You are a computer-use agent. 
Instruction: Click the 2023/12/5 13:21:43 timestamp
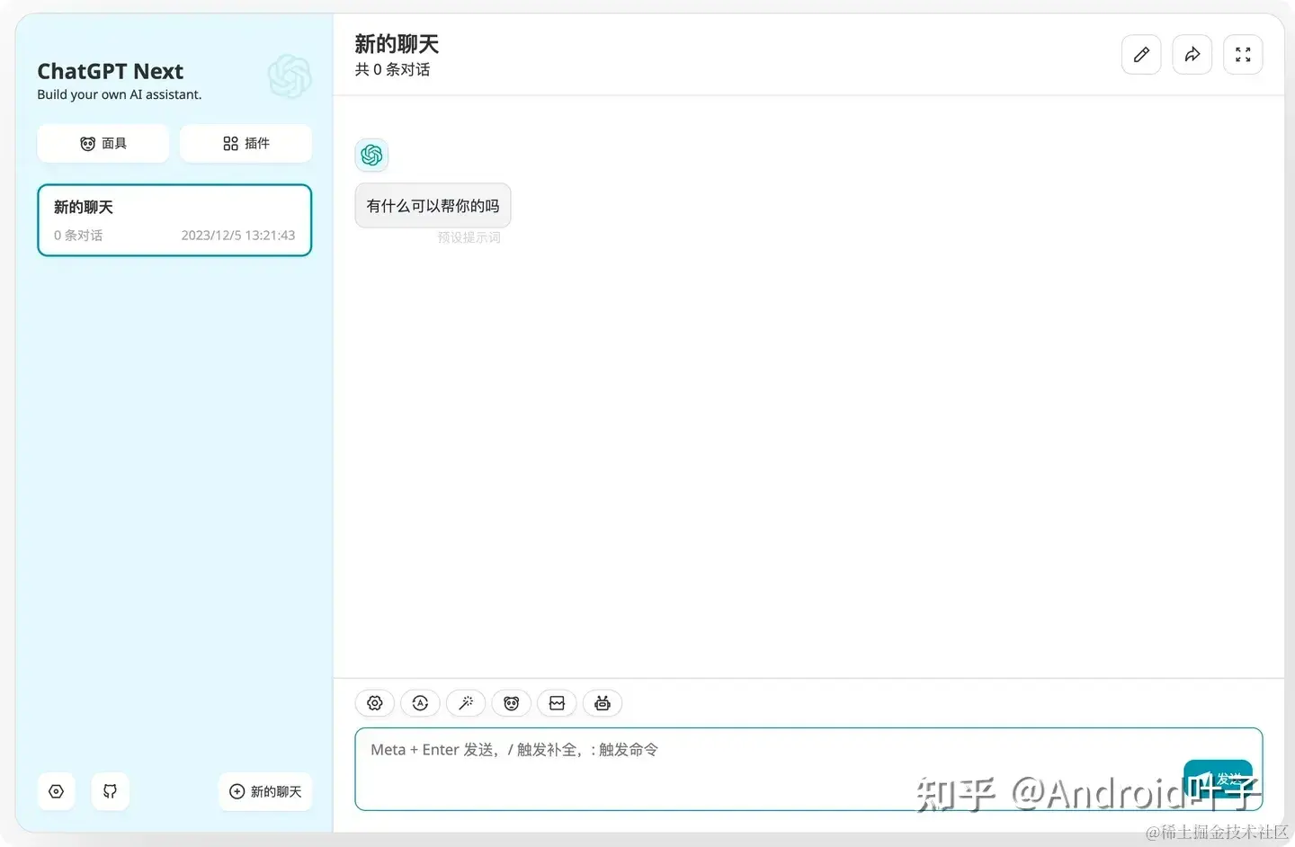point(238,236)
